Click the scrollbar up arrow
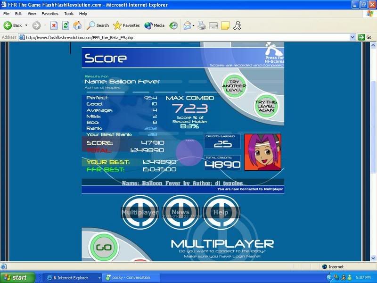 click(373, 45)
